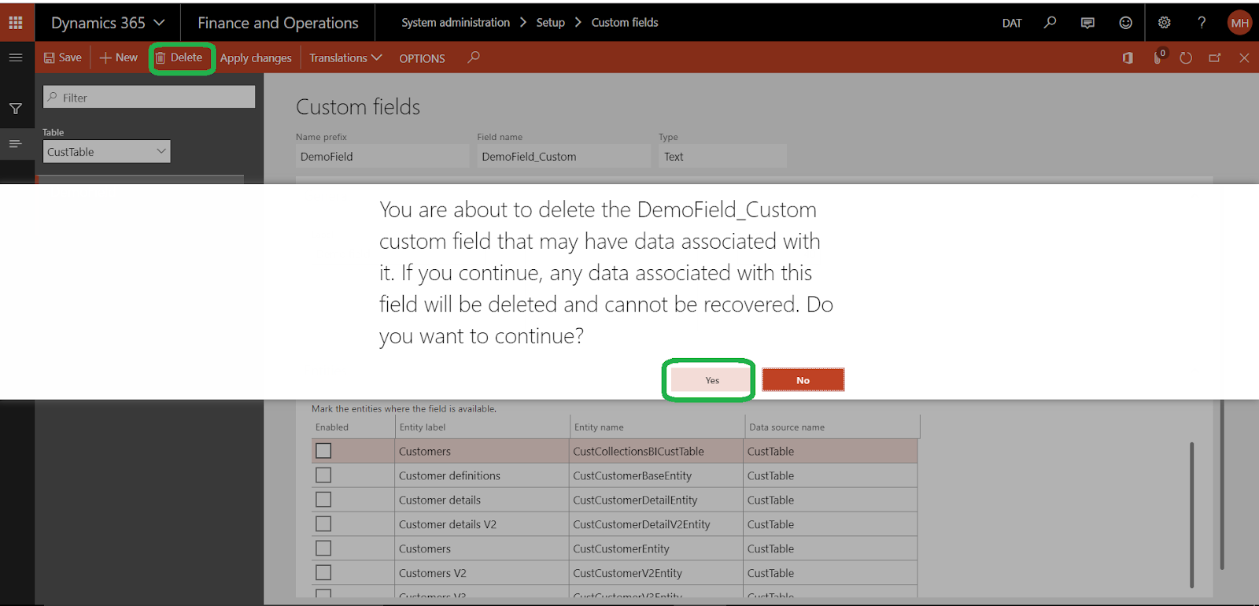Click the list lines icon in sidebar
The image size is (1259, 606).
tap(15, 144)
